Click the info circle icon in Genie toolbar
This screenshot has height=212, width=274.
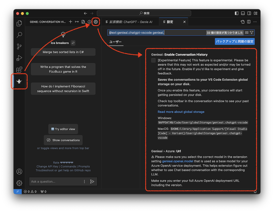point(90,22)
